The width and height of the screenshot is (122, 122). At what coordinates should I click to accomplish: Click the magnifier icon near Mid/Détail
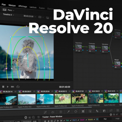[33, 117]
